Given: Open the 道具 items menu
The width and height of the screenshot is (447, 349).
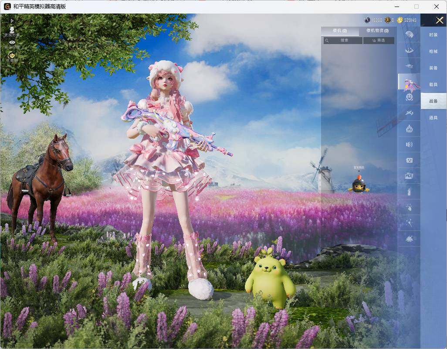Looking at the screenshot, I should (433, 118).
